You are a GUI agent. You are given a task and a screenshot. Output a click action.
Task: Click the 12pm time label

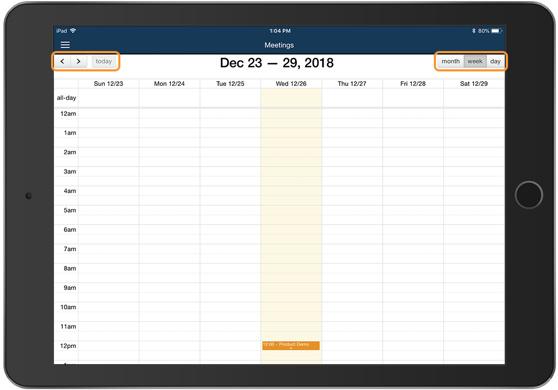tap(68, 346)
